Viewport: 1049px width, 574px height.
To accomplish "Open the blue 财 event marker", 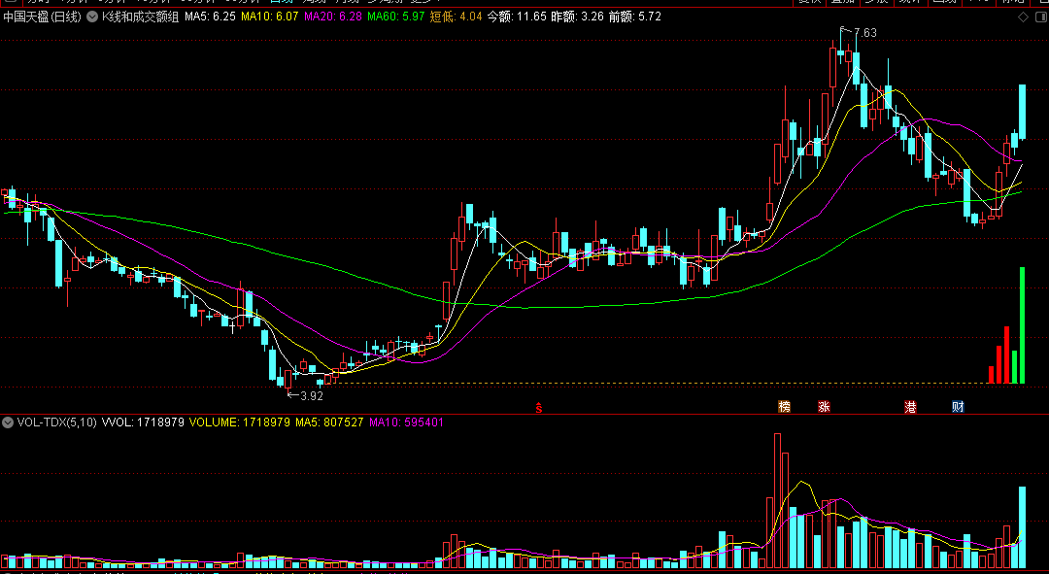I will click(x=958, y=407).
